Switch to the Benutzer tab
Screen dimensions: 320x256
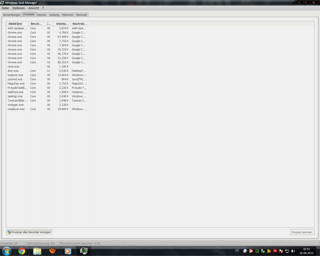pyautogui.click(x=82, y=15)
